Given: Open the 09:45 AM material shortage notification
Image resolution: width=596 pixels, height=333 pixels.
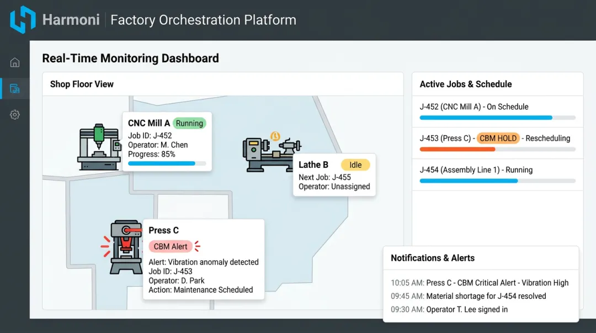Looking at the screenshot, I should [x=469, y=296].
